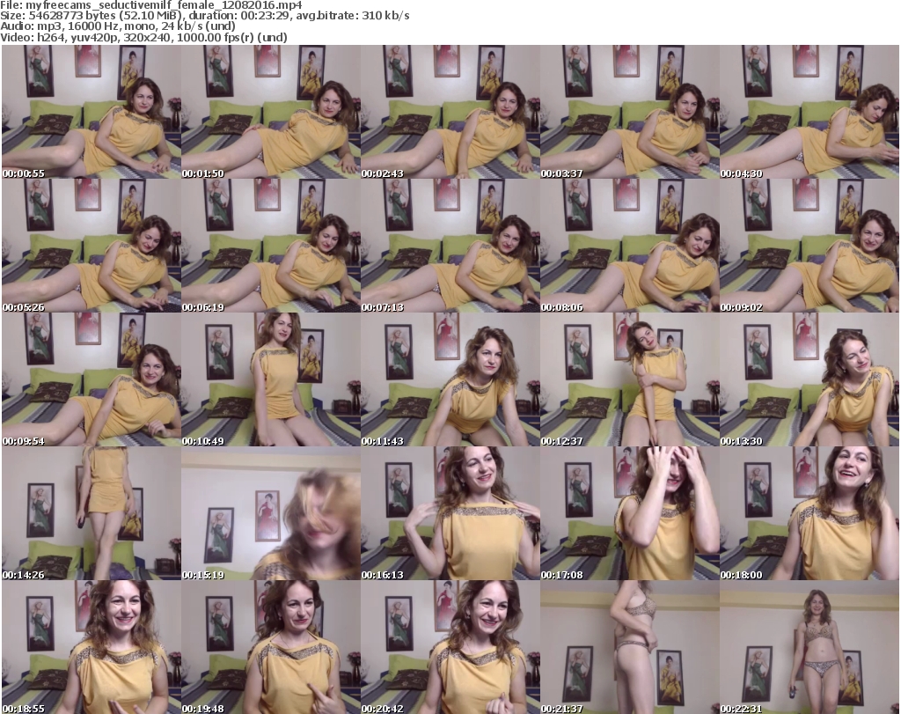Open the frame marked 00:14:26
Screen dimensions: 901x714
tap(92, 513)
